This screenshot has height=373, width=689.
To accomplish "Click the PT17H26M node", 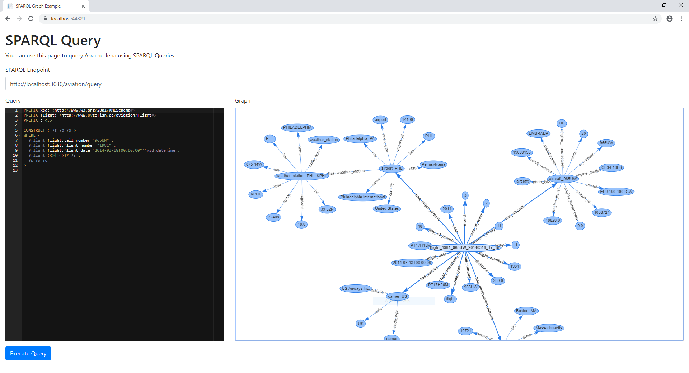I will pos(438,285).
